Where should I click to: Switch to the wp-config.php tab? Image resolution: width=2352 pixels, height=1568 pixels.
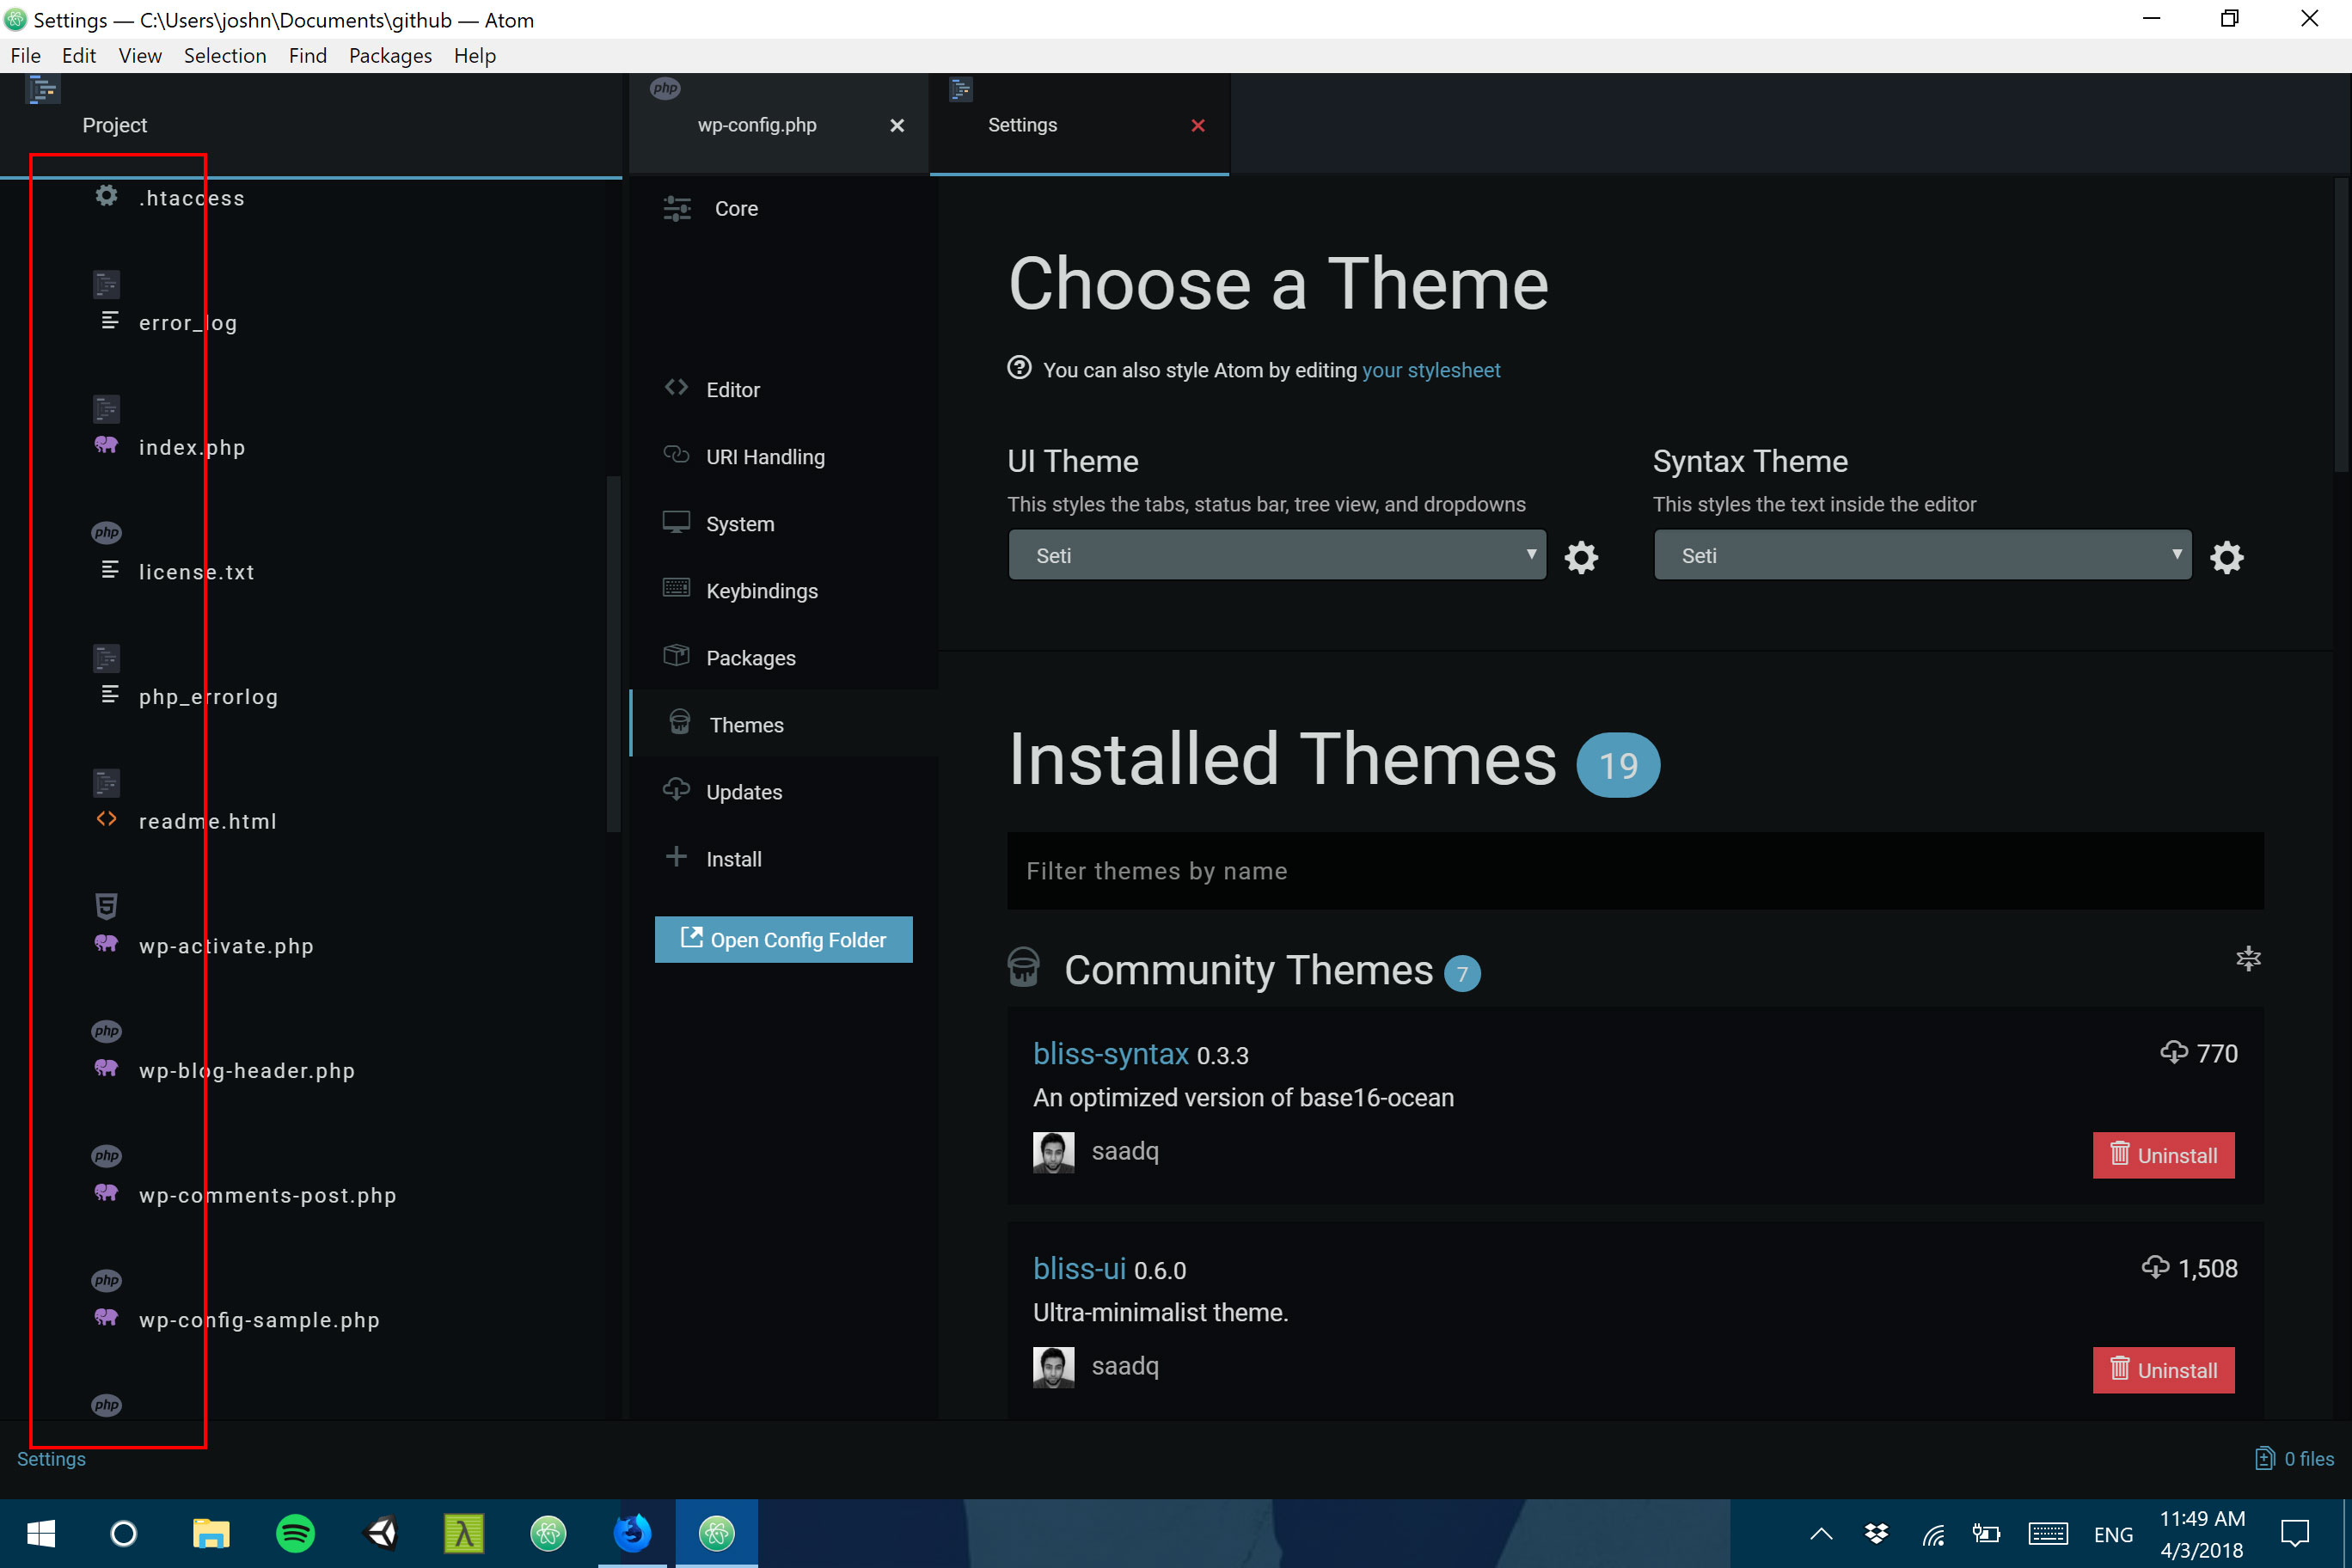[x=757, y=126]
